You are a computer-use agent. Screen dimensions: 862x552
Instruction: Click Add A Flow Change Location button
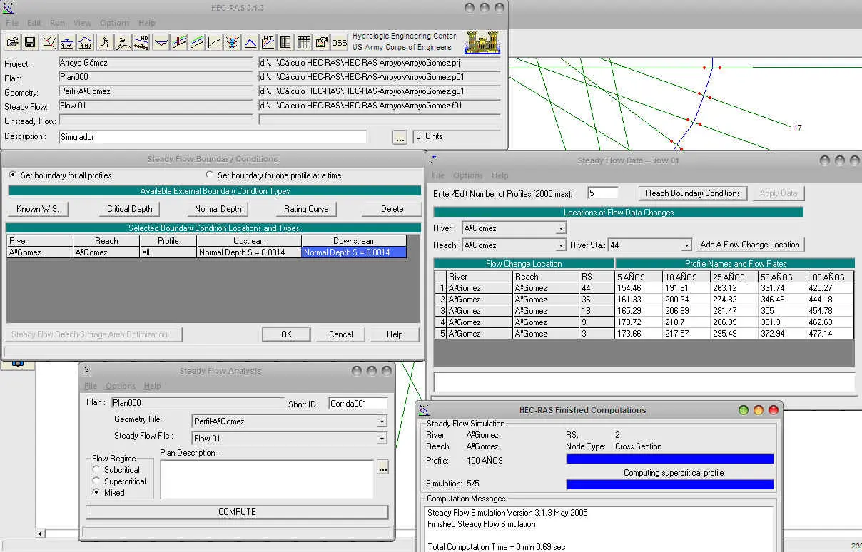click(x=750, y=245)
